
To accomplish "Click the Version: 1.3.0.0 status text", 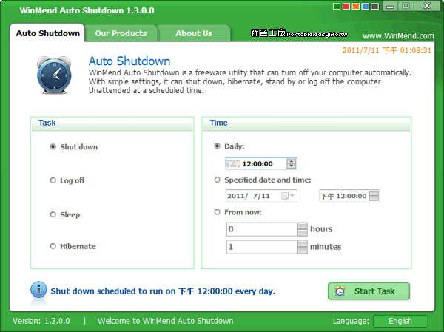I will click(x=41, y=321).
